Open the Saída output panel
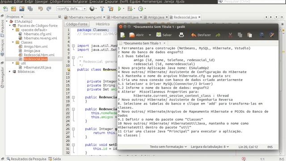Viewport: 286px width, 161px height. coord(55,159)
